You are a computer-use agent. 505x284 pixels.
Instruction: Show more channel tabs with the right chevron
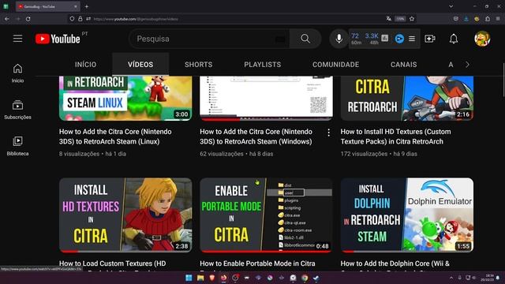[467, 65]
